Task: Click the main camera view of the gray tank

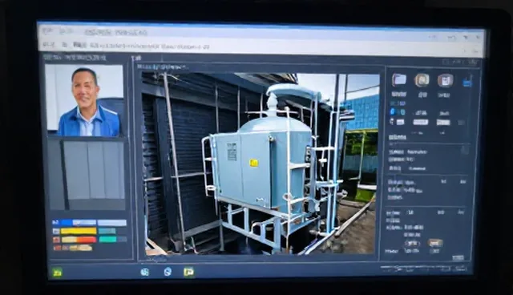Action: pyautogui.click(x=260, y=164)
